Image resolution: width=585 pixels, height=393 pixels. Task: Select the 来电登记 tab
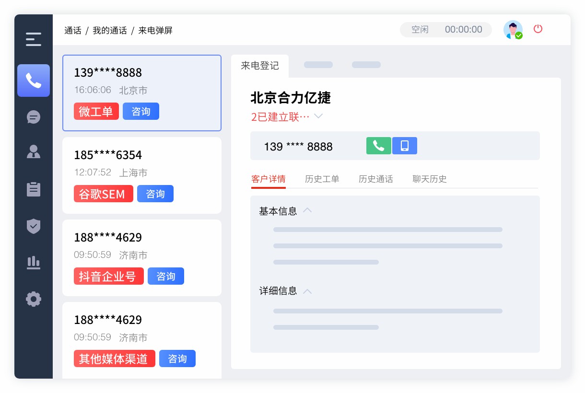point(260,66)
